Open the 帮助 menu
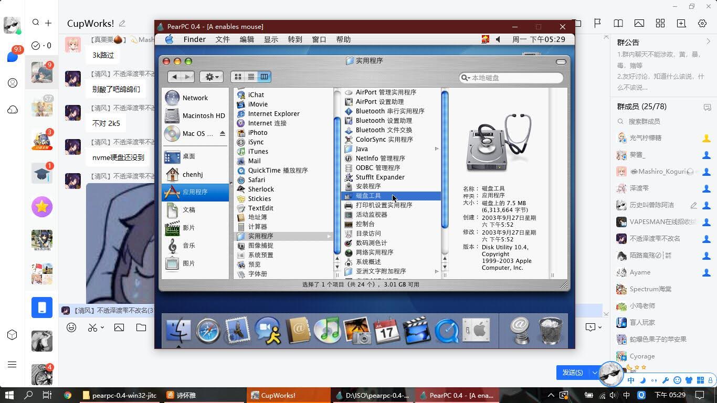The image size is (717, 403). [x=343, y=39]
